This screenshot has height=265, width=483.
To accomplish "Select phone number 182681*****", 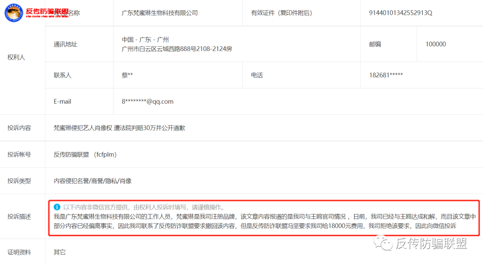I will click(386, 75).
